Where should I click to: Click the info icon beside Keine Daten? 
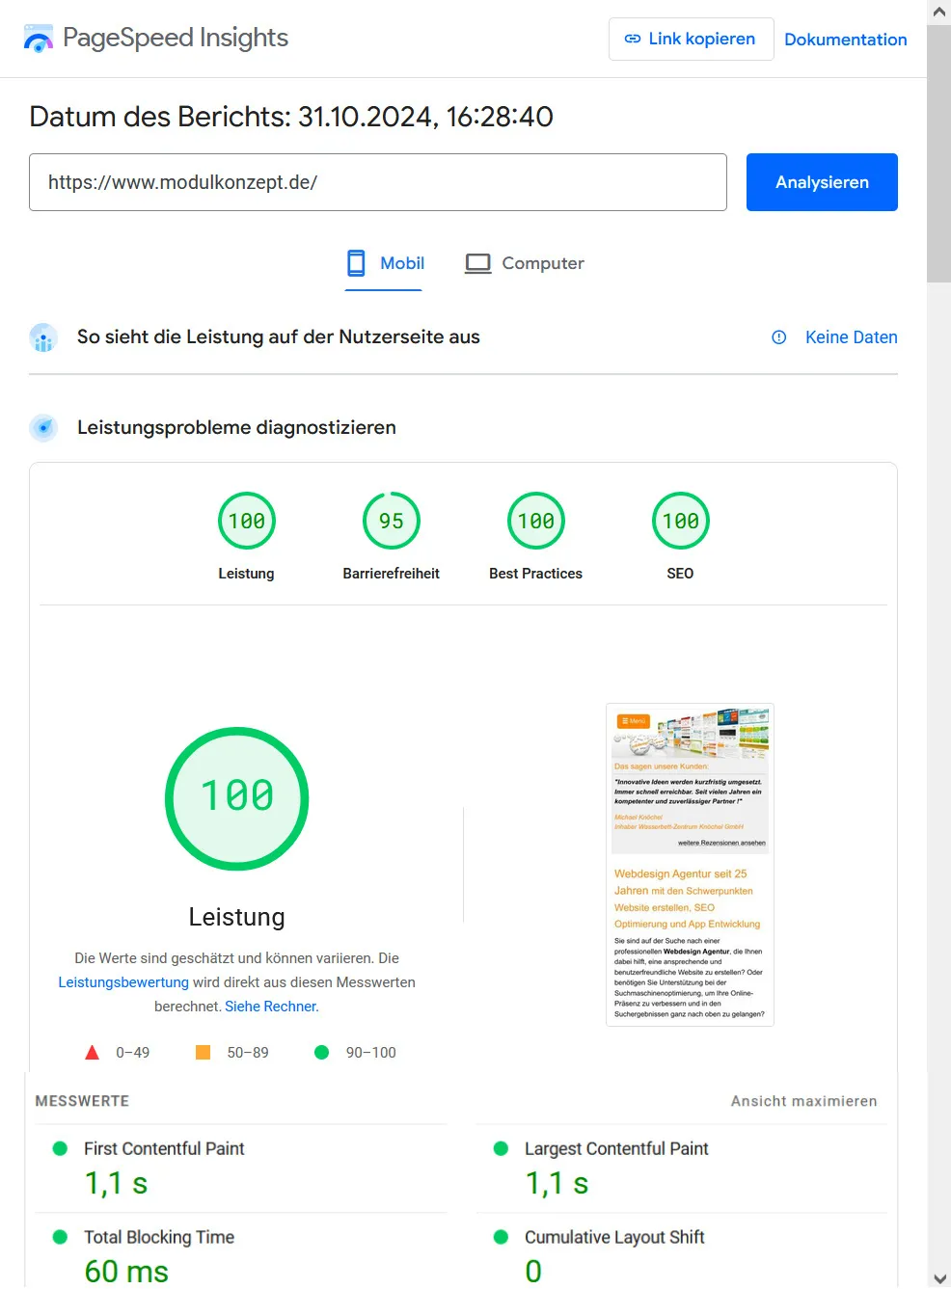pos(779,337)
